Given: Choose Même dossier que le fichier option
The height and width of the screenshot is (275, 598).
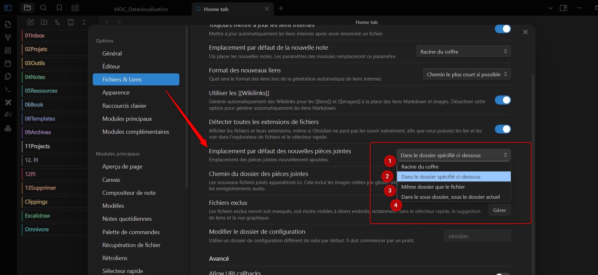Looking at the screenshot, I should (x=454, y=187).
